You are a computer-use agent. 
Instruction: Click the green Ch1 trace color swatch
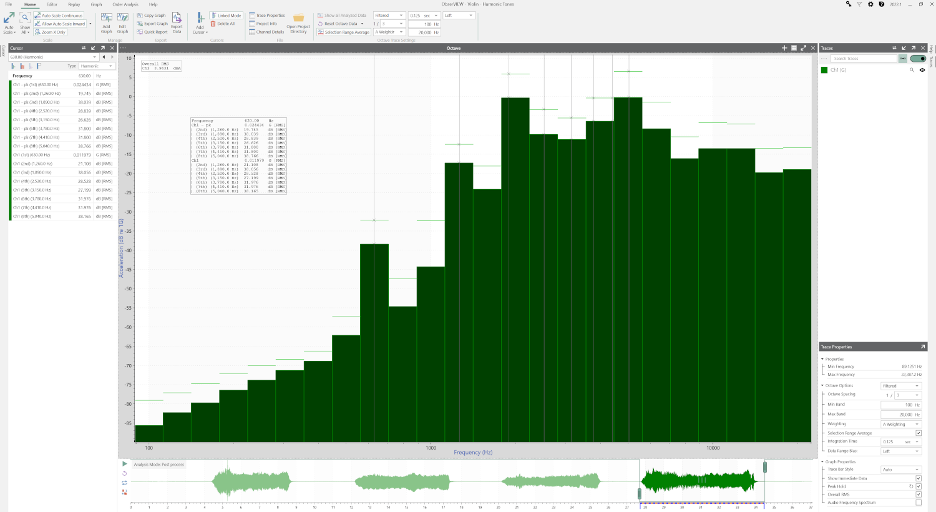click(824, 70)
